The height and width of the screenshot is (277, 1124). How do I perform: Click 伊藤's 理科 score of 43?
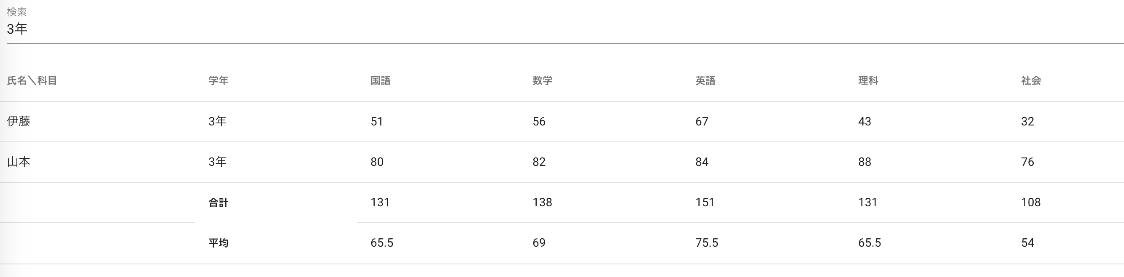tap(865, 121)
